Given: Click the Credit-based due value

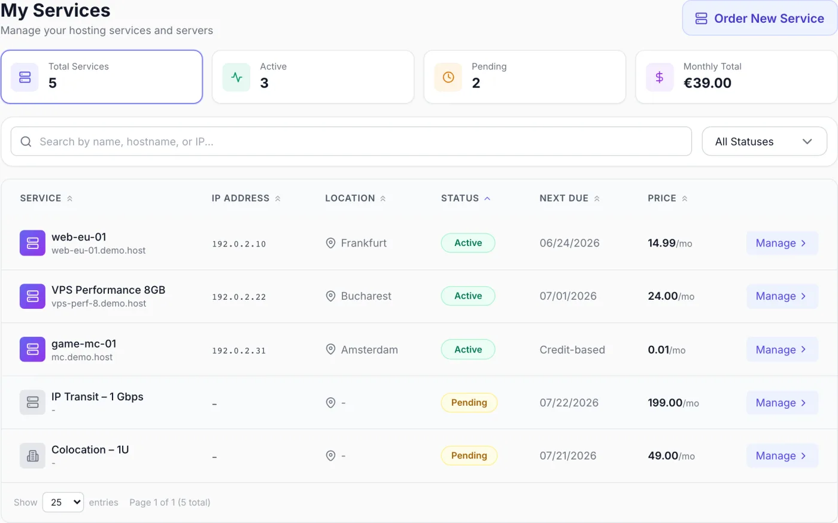Looking at the screenshot, I should click(x=572, y=349).
